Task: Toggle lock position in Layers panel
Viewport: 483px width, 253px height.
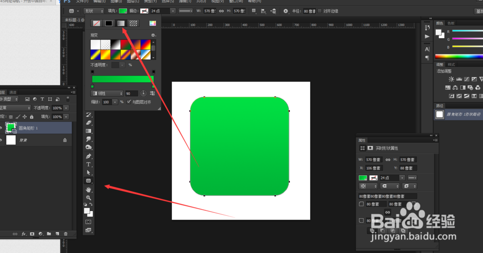Action: 24,117
